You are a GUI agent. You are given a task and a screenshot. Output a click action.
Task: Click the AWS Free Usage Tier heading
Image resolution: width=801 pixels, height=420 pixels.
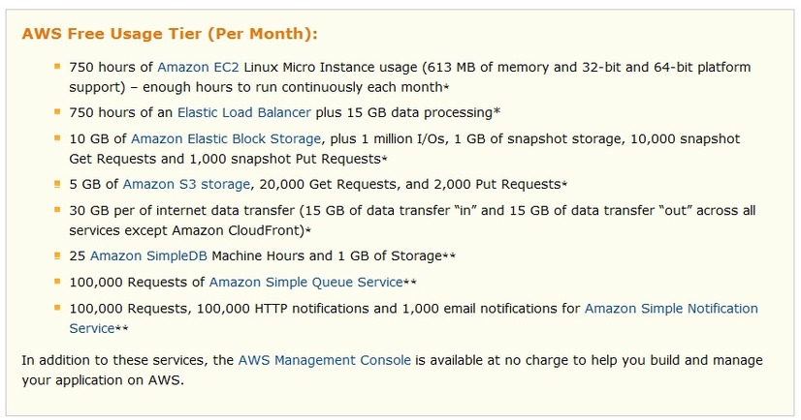tap(170, 34)
